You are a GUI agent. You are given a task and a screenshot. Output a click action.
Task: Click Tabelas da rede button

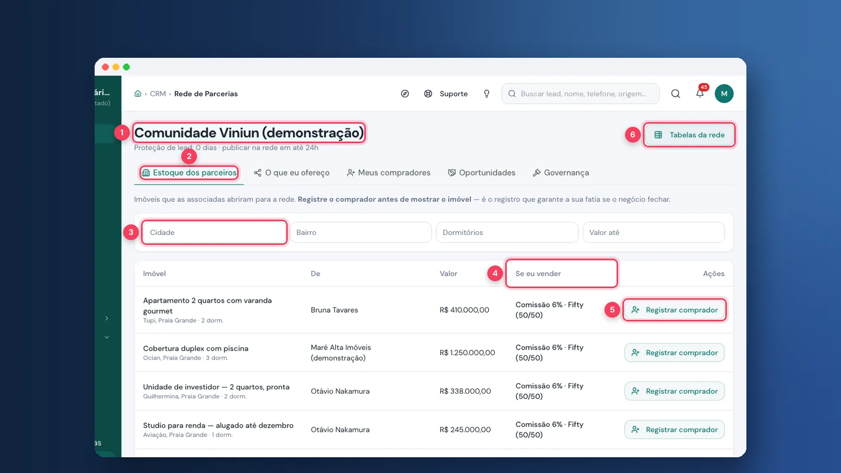point(689,135)
